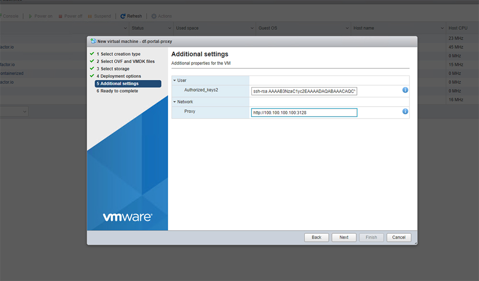479x281 pixels.
Task: Click green checkmark beside Select storage
Action: (x=92, y=68)
